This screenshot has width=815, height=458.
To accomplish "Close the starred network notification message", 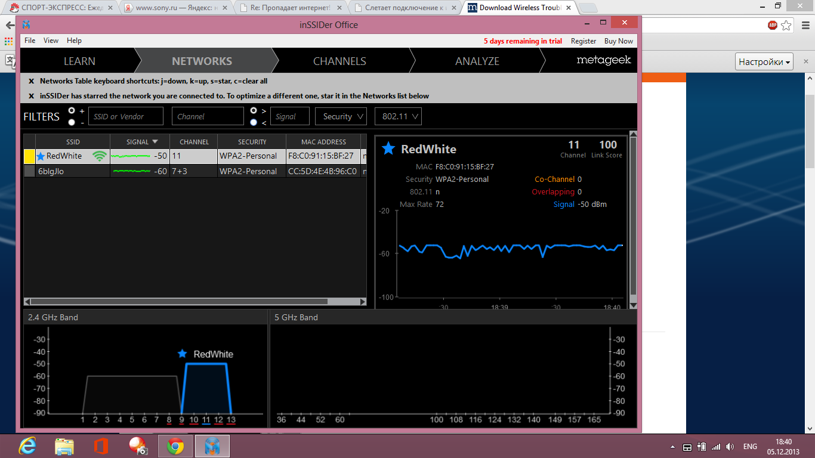I will point(32,96).
